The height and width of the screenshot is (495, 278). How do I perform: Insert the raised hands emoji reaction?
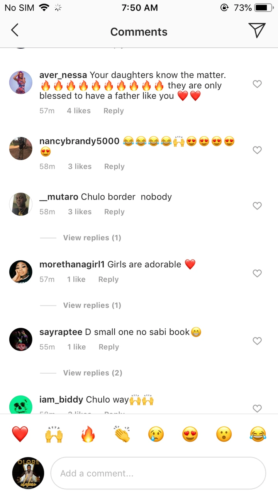[54, 434]
